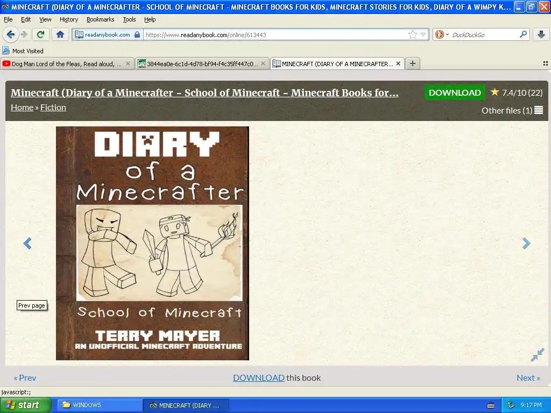Click the green DOWNLOAD button

point(455,92)
